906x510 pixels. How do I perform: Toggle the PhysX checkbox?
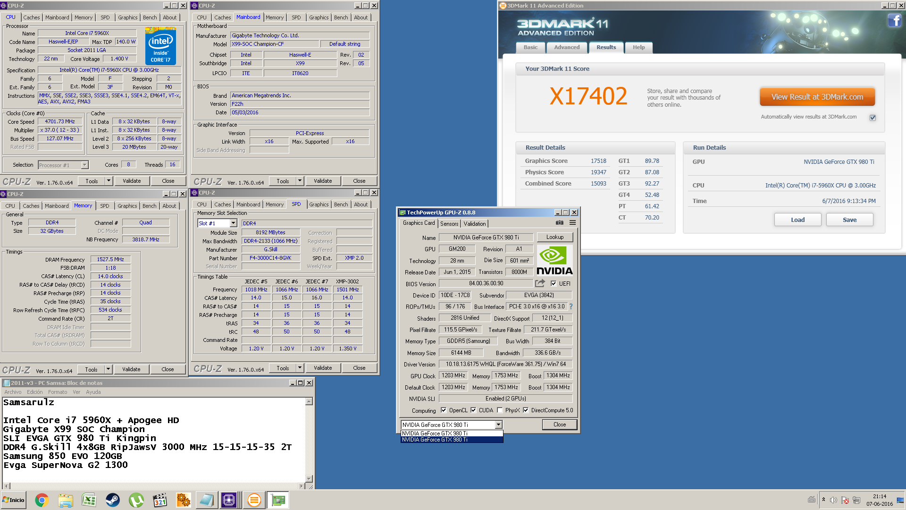pos(500,410)
